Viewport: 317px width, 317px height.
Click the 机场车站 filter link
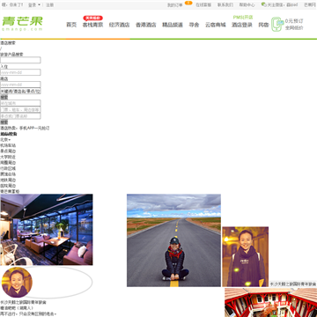tap(8, 145)
